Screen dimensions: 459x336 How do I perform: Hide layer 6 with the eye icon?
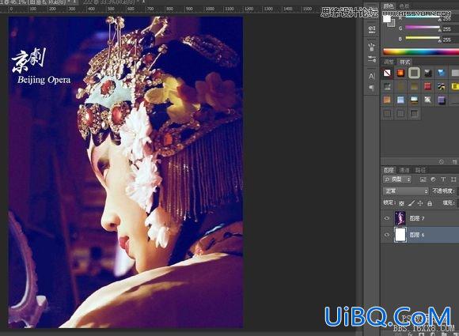(387, 235)
